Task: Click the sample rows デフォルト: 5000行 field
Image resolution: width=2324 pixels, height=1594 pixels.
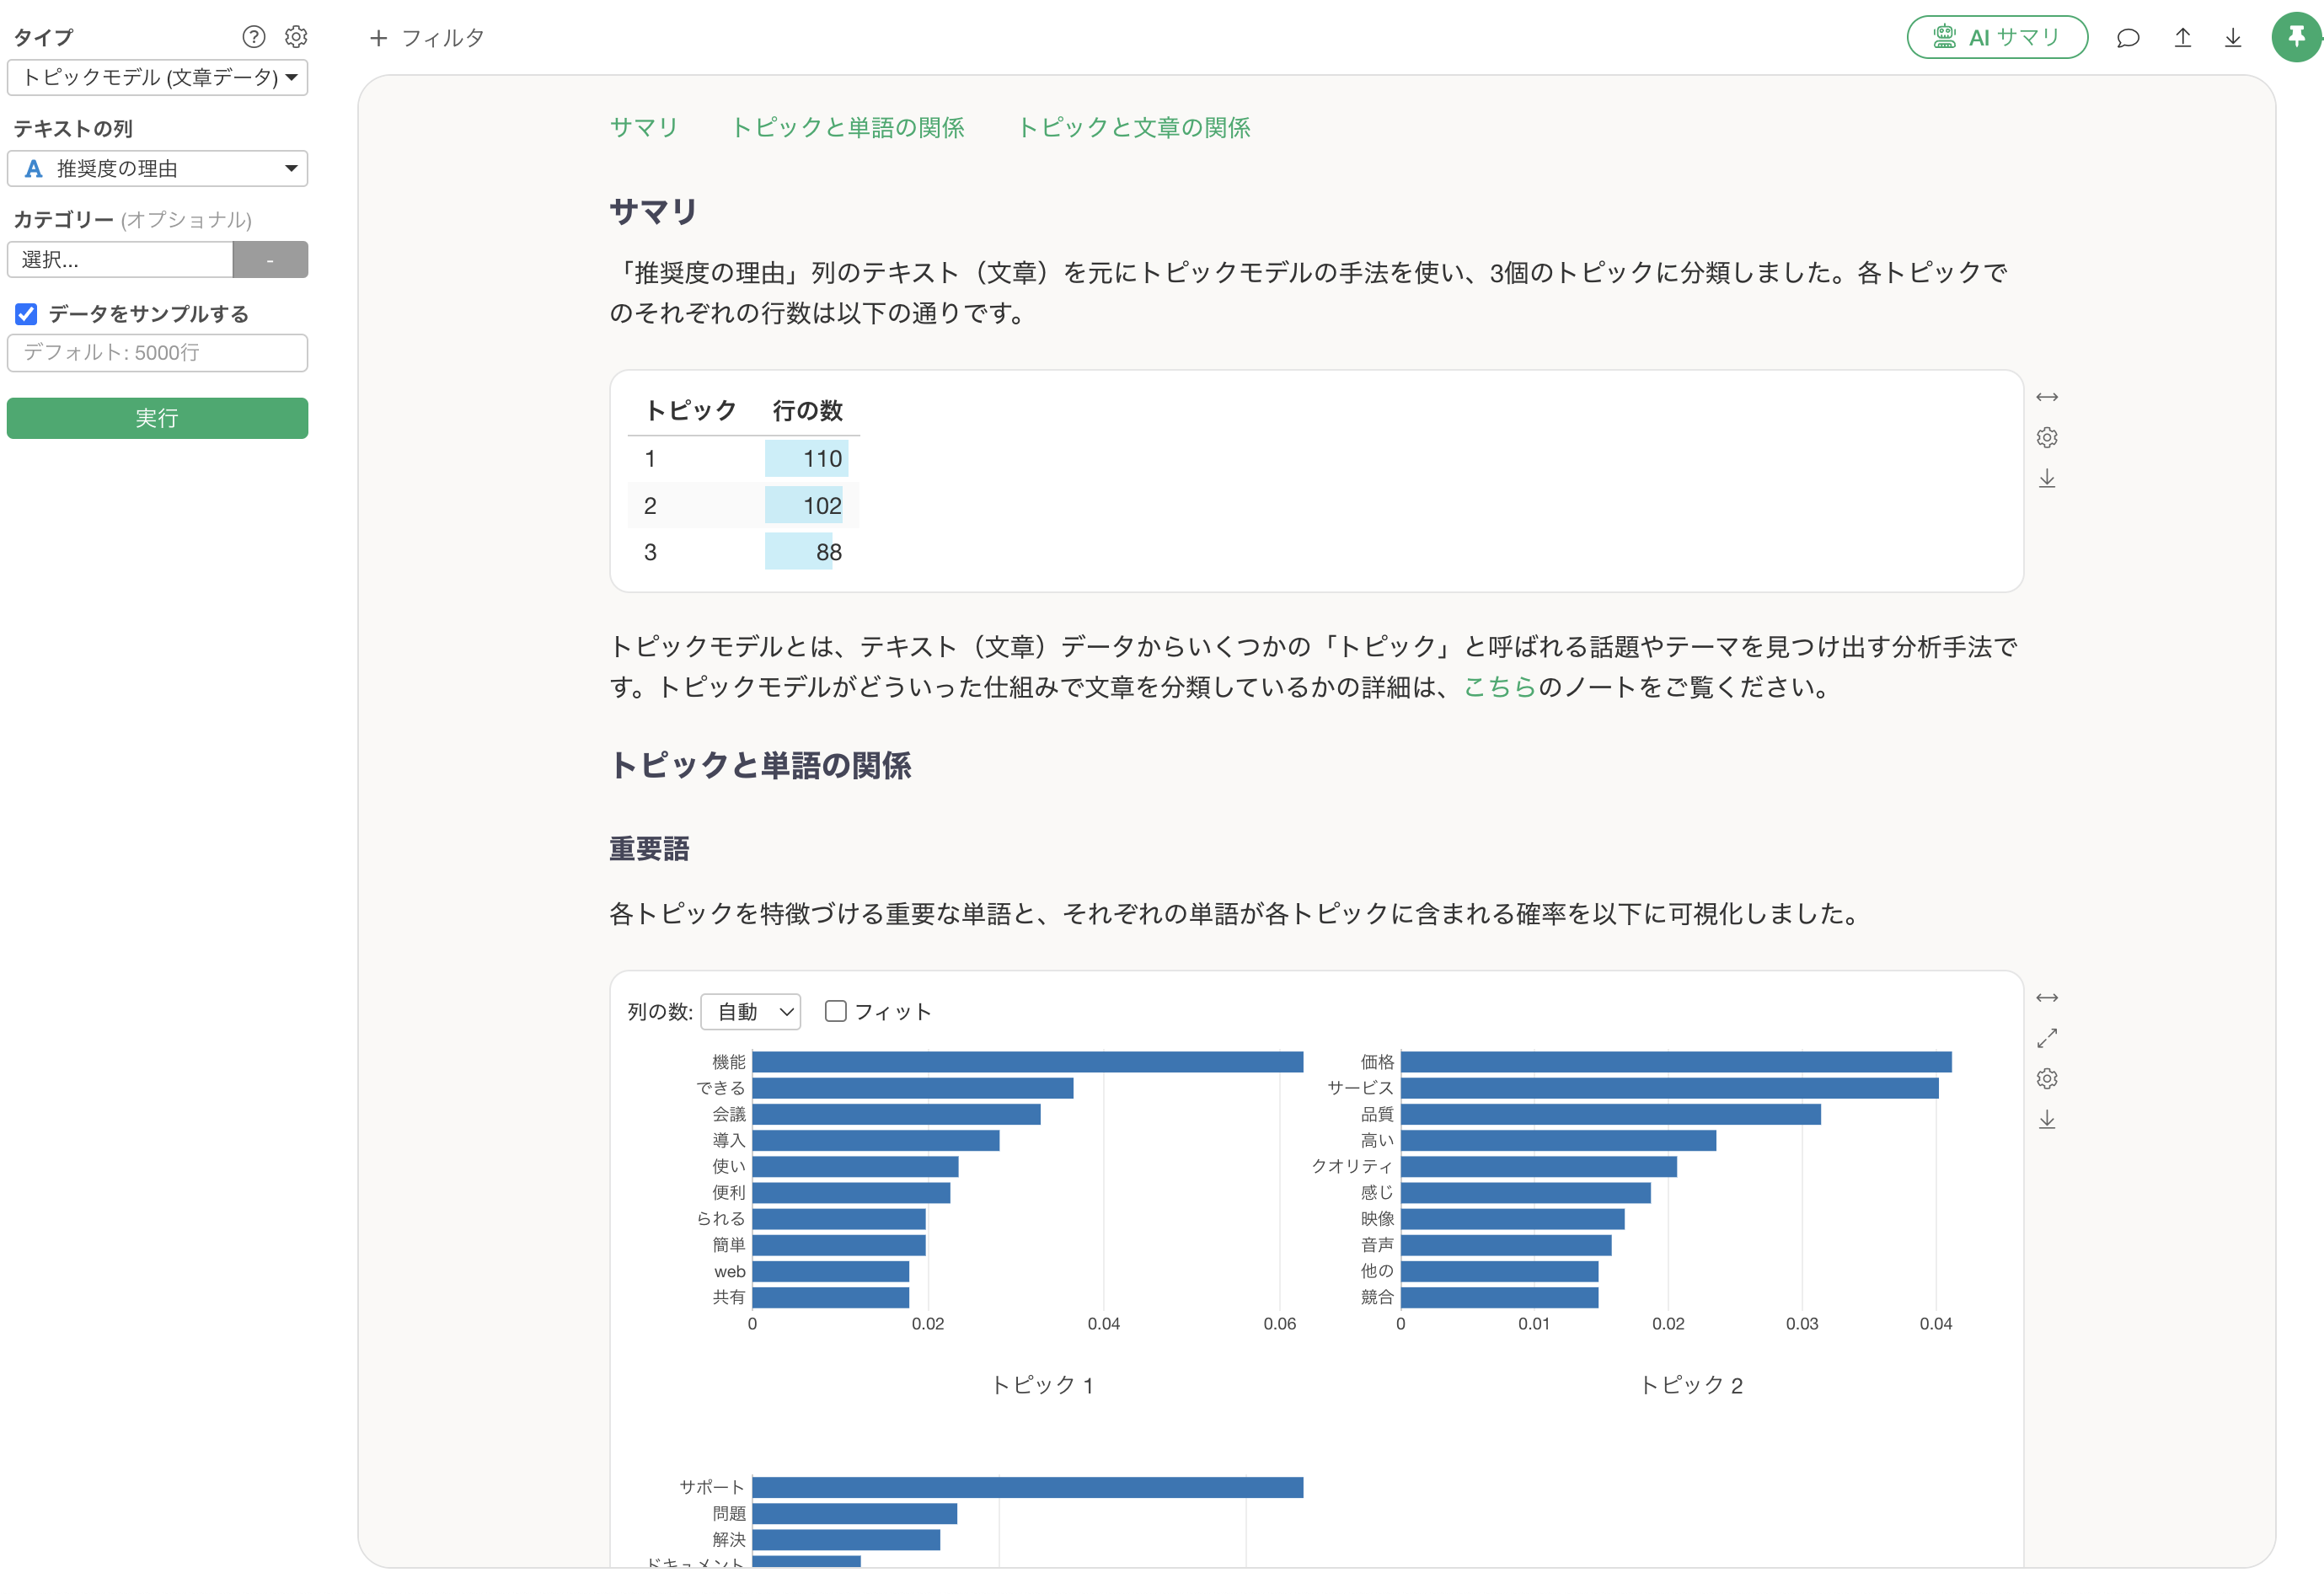Action: point(157,353)
